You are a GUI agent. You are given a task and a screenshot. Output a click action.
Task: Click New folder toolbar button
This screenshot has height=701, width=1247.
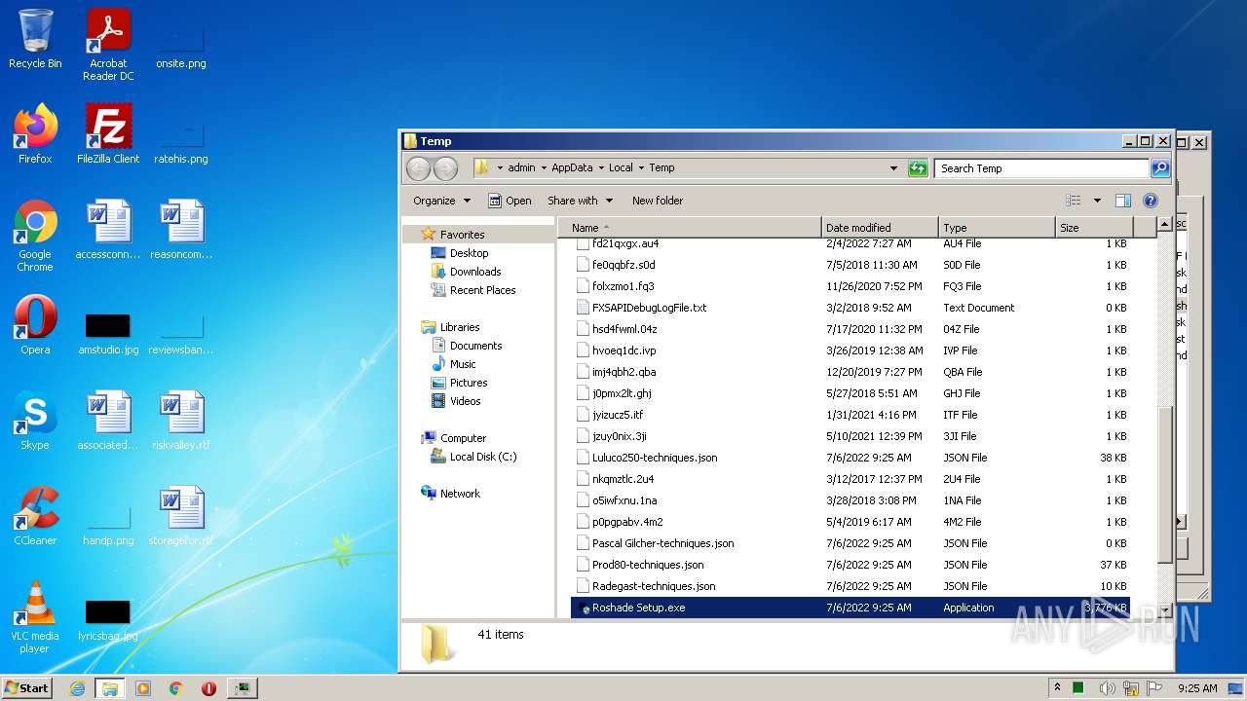(x=658, y=201)
